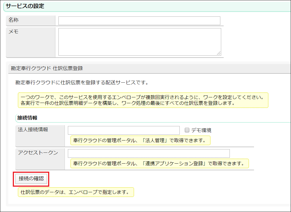
Task: Click the 接続情報 section heading
Action: (27, 118)
